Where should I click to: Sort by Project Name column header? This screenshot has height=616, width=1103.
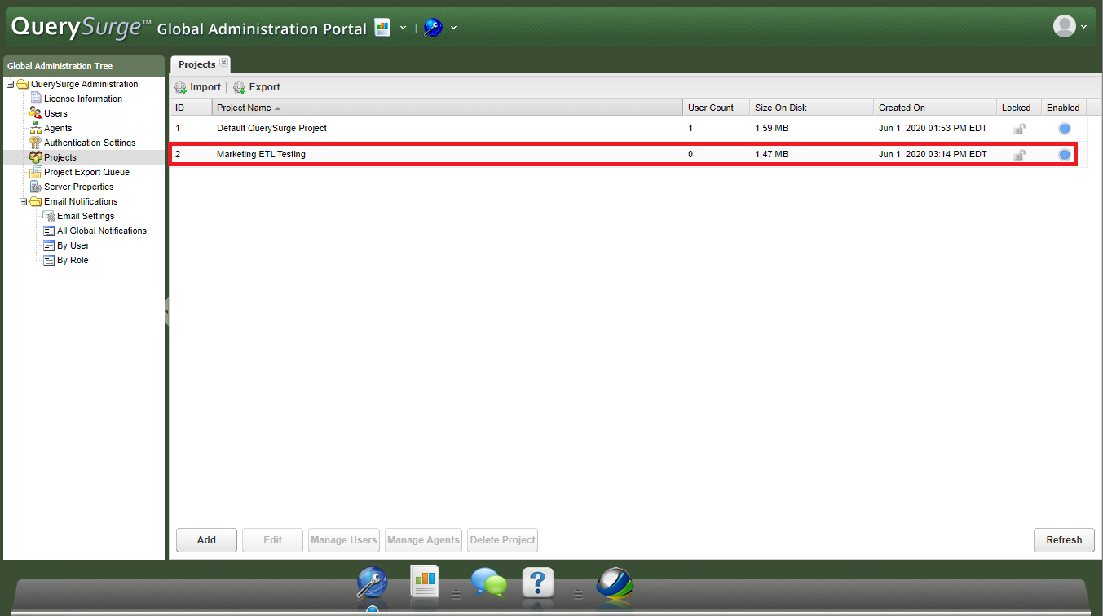(x=244, y=108)
